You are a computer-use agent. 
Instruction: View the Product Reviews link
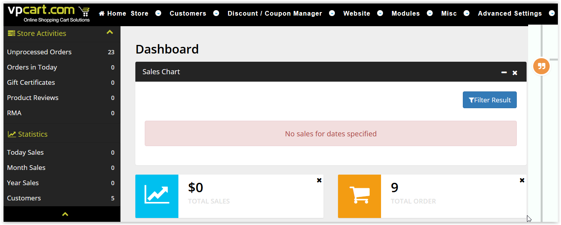coord(32,98)
